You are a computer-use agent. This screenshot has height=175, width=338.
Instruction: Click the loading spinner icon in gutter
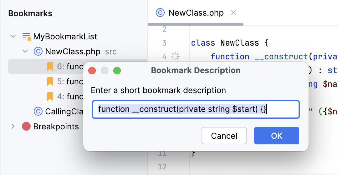click(175, 57)
